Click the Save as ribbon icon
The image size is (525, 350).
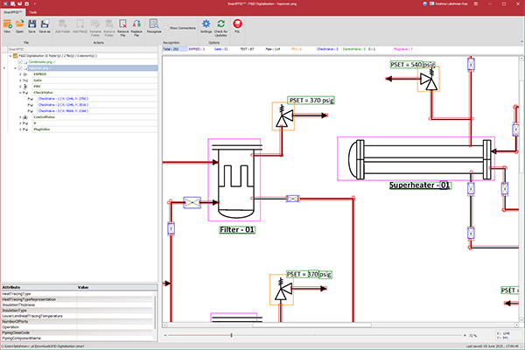tap(45, 26)
